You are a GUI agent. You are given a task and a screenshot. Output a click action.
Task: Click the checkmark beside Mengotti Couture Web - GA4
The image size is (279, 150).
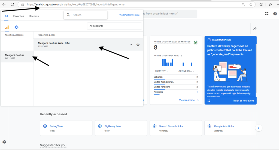pyautogui.click(x=131, y=45)
